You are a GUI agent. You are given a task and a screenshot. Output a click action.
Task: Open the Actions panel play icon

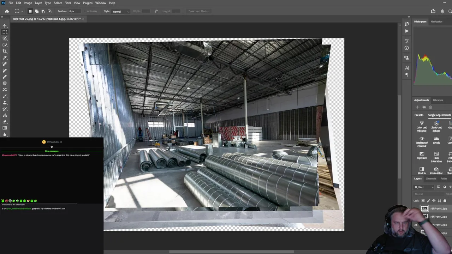click(407, 31)
